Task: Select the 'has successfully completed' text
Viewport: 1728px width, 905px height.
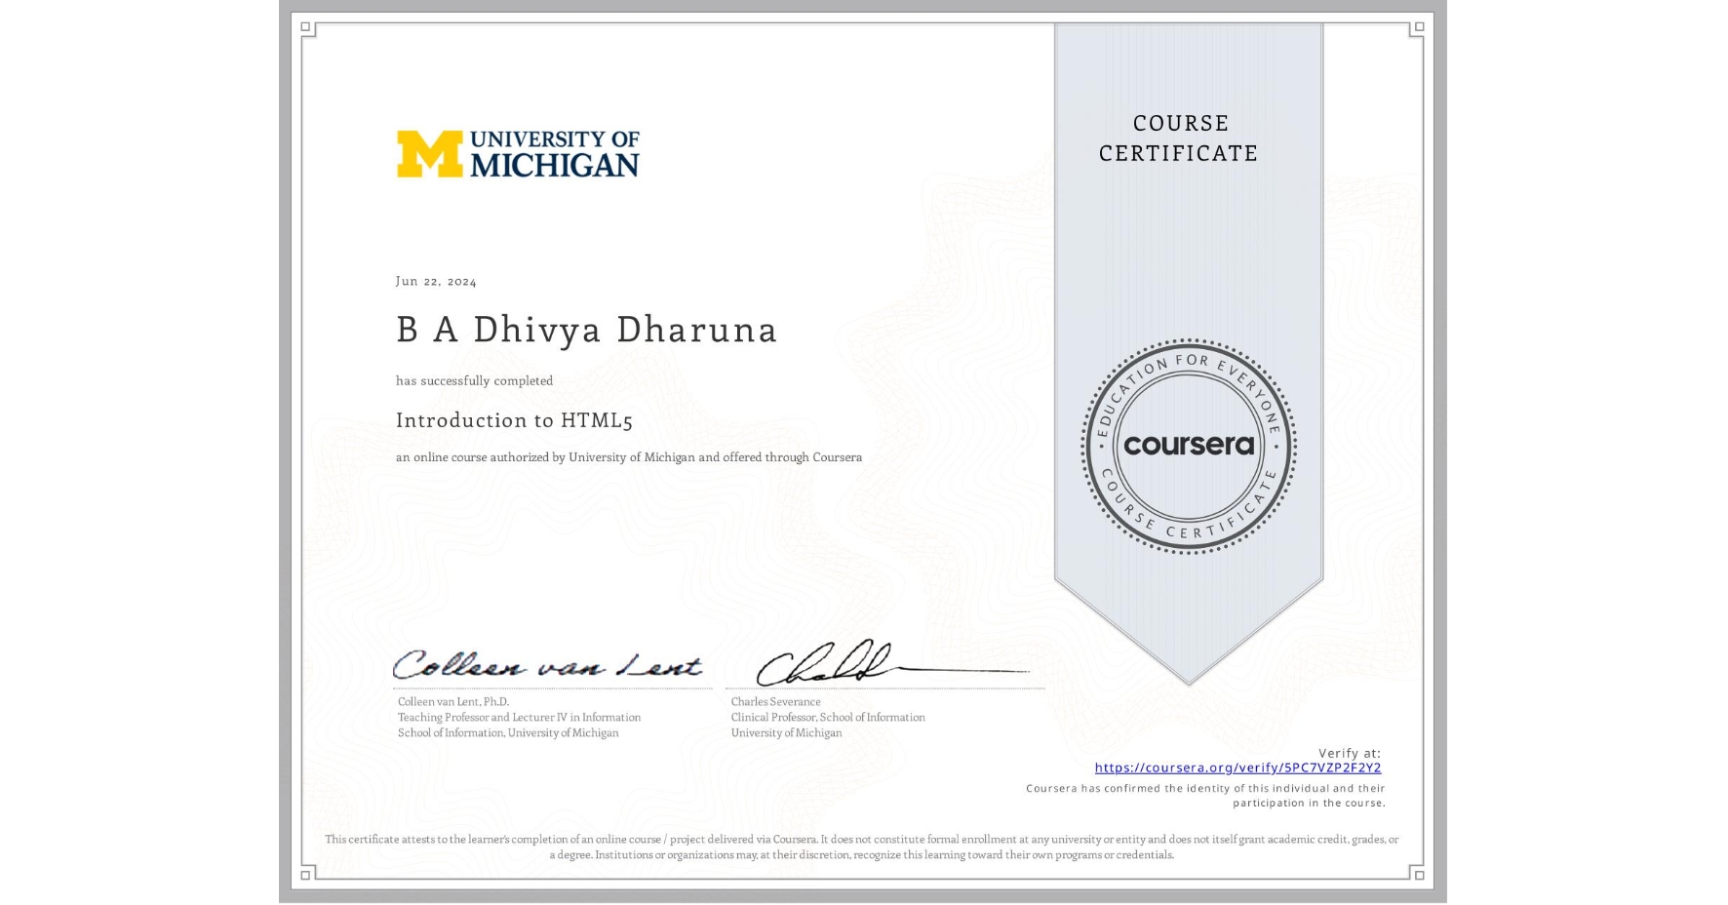Action: tap(474, 380)
